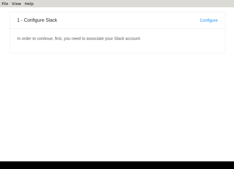Open the File menu

tap(5, 4)
